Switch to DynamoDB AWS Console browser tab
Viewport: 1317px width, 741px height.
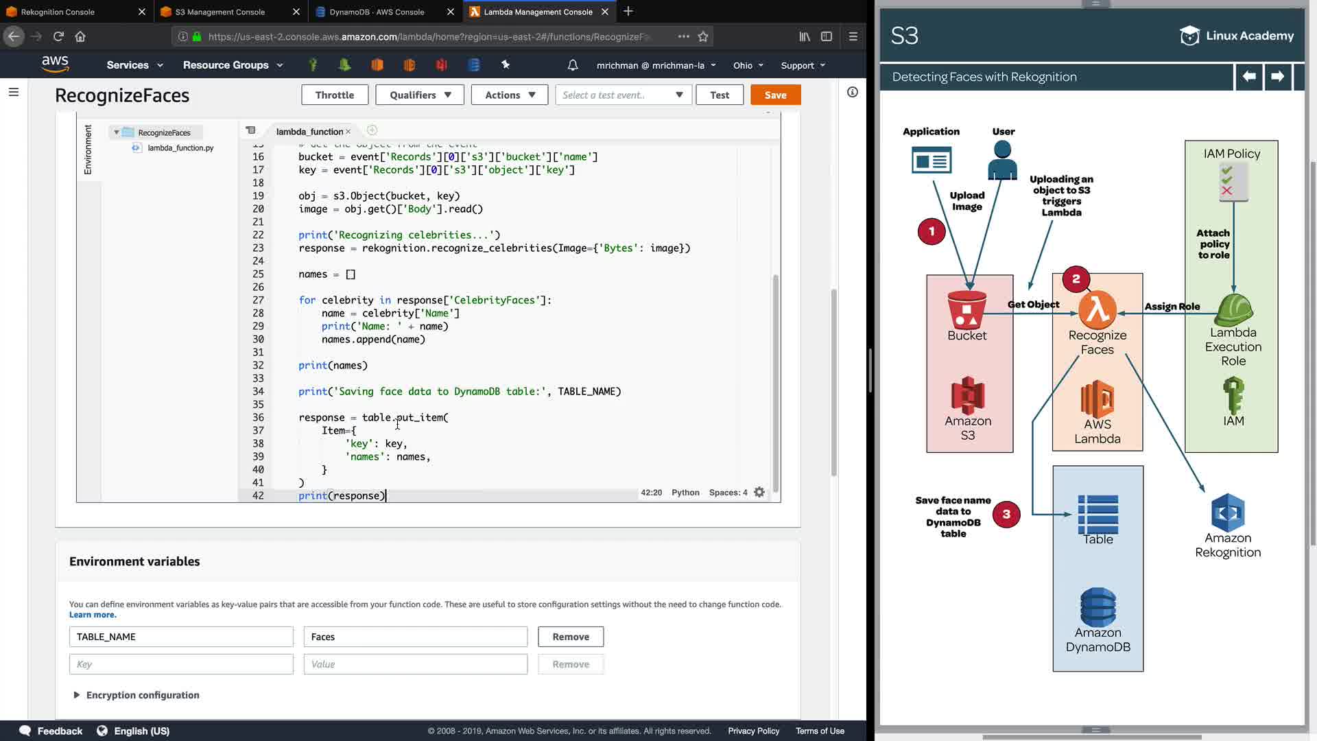pyautogui.click(x=377, y=12)
